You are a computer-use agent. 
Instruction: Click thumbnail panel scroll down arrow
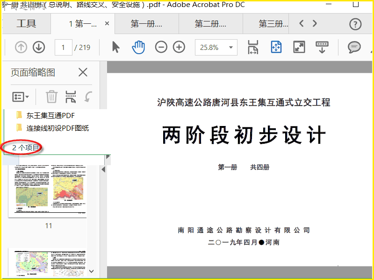click(x=91, y=271)
